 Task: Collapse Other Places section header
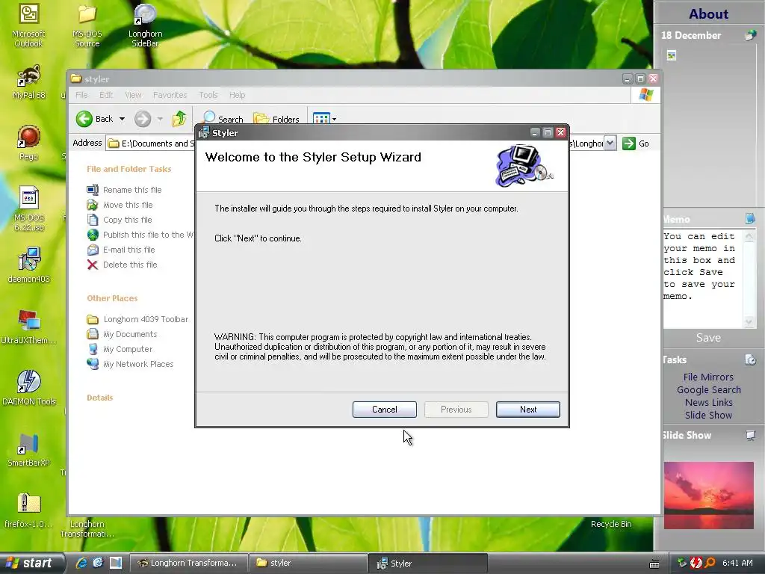pos(112,298)
